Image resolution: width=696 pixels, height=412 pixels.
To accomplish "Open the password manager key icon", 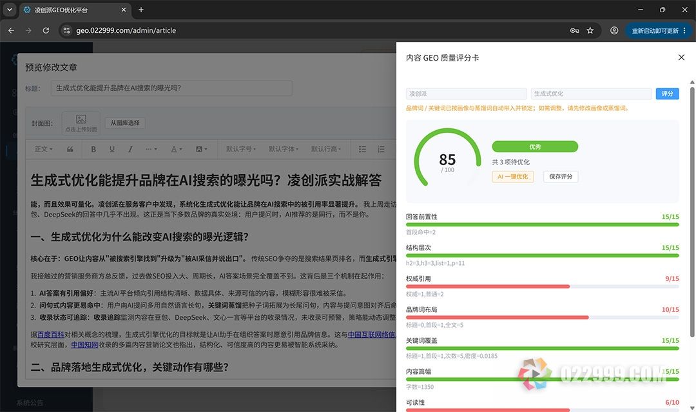I will point(574,31).
